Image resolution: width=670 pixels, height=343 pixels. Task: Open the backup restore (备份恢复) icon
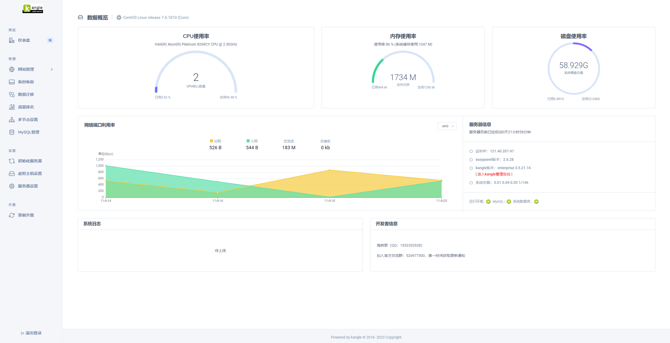[12, 82]
